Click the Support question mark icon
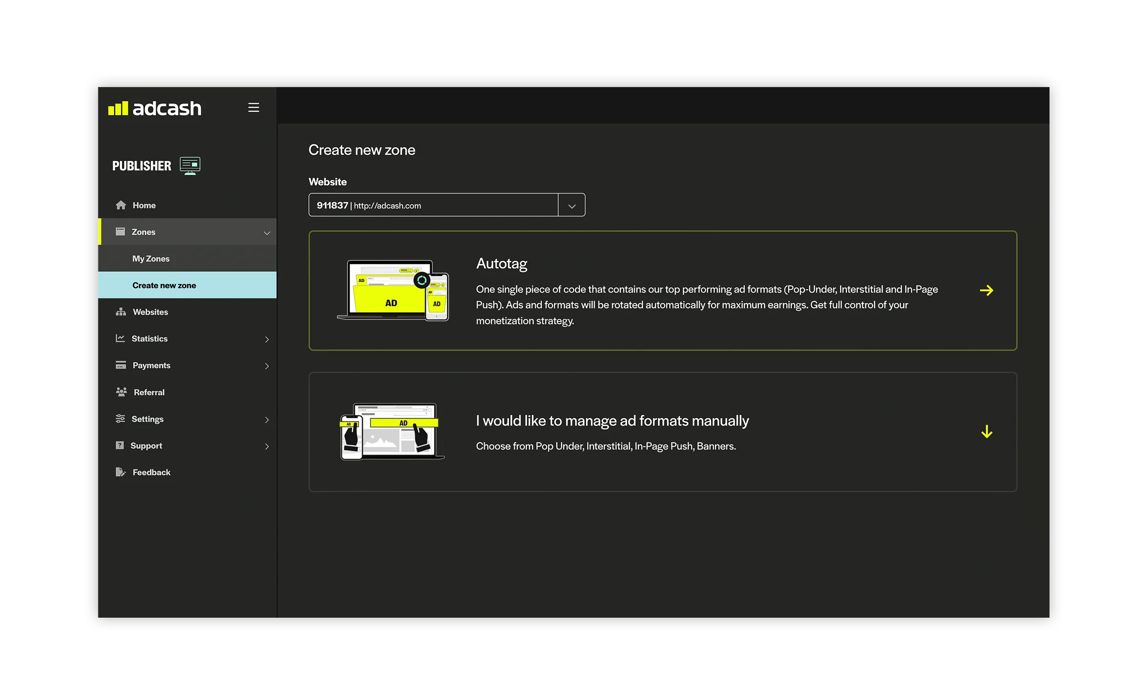The width and height of the screenshot is (1147, 698). [120, 446]
